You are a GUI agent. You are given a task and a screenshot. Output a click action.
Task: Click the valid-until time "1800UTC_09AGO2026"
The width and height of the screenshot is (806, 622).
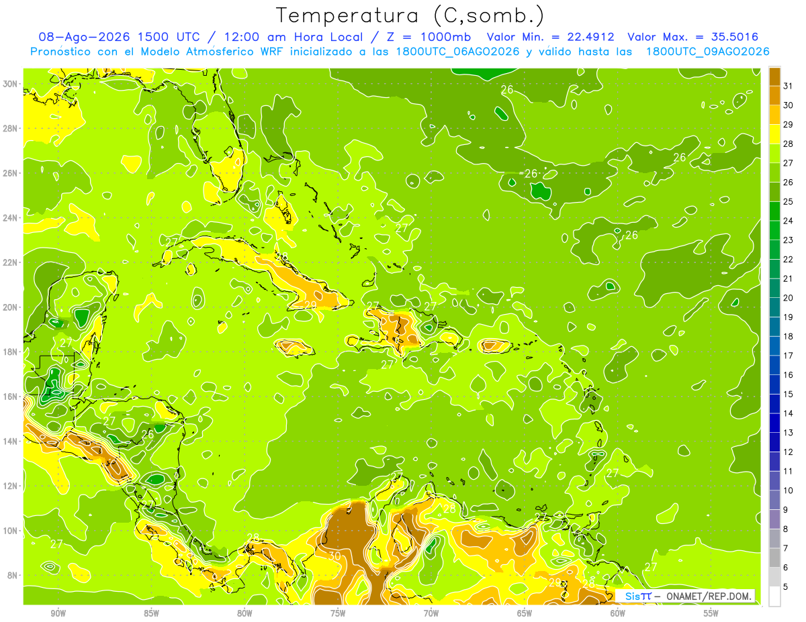coord(708,52)
